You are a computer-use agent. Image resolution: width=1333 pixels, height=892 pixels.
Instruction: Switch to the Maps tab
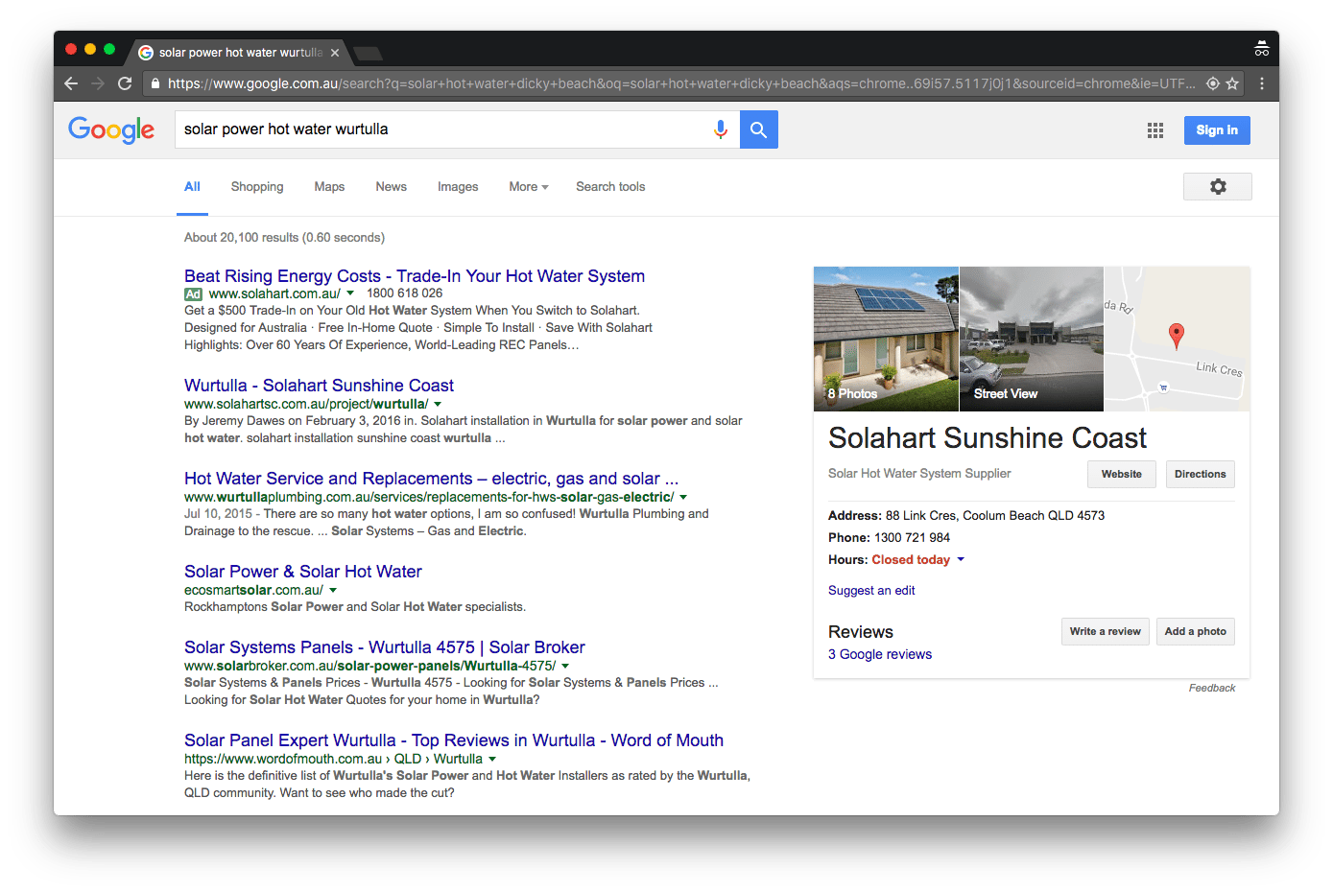pos(329,186)
